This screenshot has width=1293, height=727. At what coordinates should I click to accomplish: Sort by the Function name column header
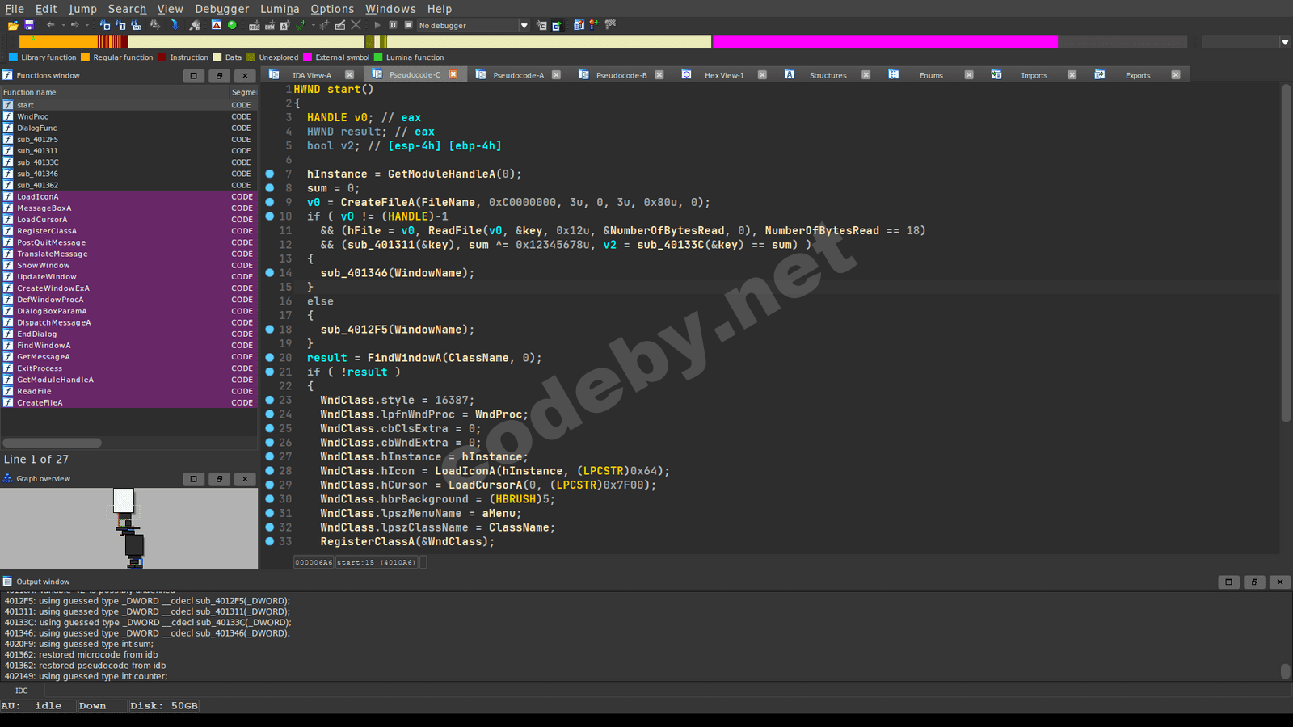point(116,92)
